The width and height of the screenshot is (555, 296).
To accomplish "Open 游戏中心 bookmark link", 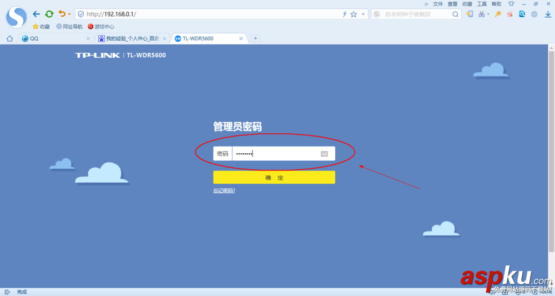I will pos(101,27).
